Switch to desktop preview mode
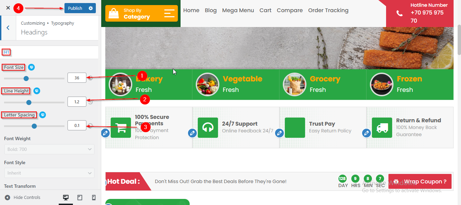Screen dimensions: 461x205 (66, 198)
